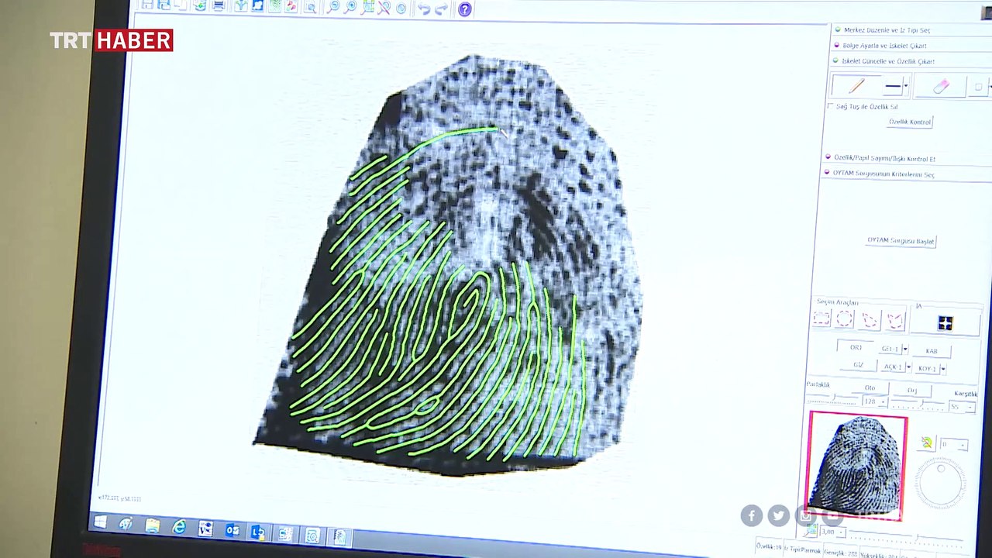
Task: Toggle 'Sağ Tuş ile Özellik Sil' checkbox
Action: (831, 106)
